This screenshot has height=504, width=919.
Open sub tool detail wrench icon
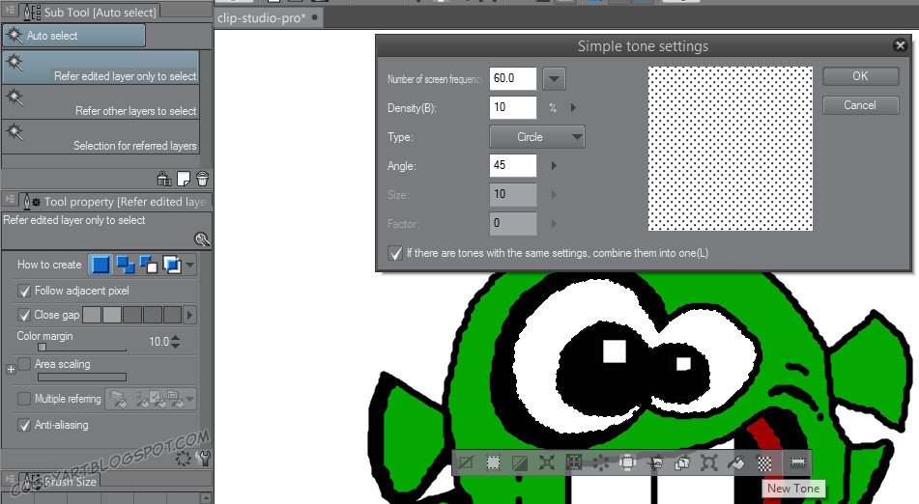pos(204,459)
